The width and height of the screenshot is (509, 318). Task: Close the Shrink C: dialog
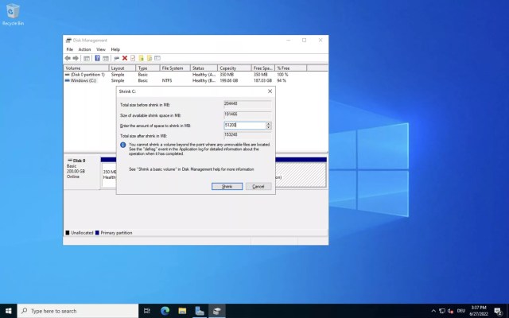[270, 91]
